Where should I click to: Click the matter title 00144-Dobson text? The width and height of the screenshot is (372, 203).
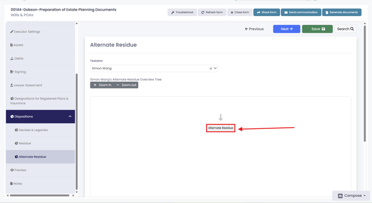click(x=63, y=10)
